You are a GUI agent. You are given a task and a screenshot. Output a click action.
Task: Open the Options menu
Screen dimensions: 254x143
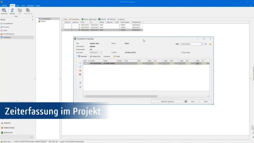point(4,6)
